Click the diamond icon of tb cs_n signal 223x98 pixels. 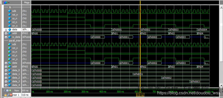[10, 18]
